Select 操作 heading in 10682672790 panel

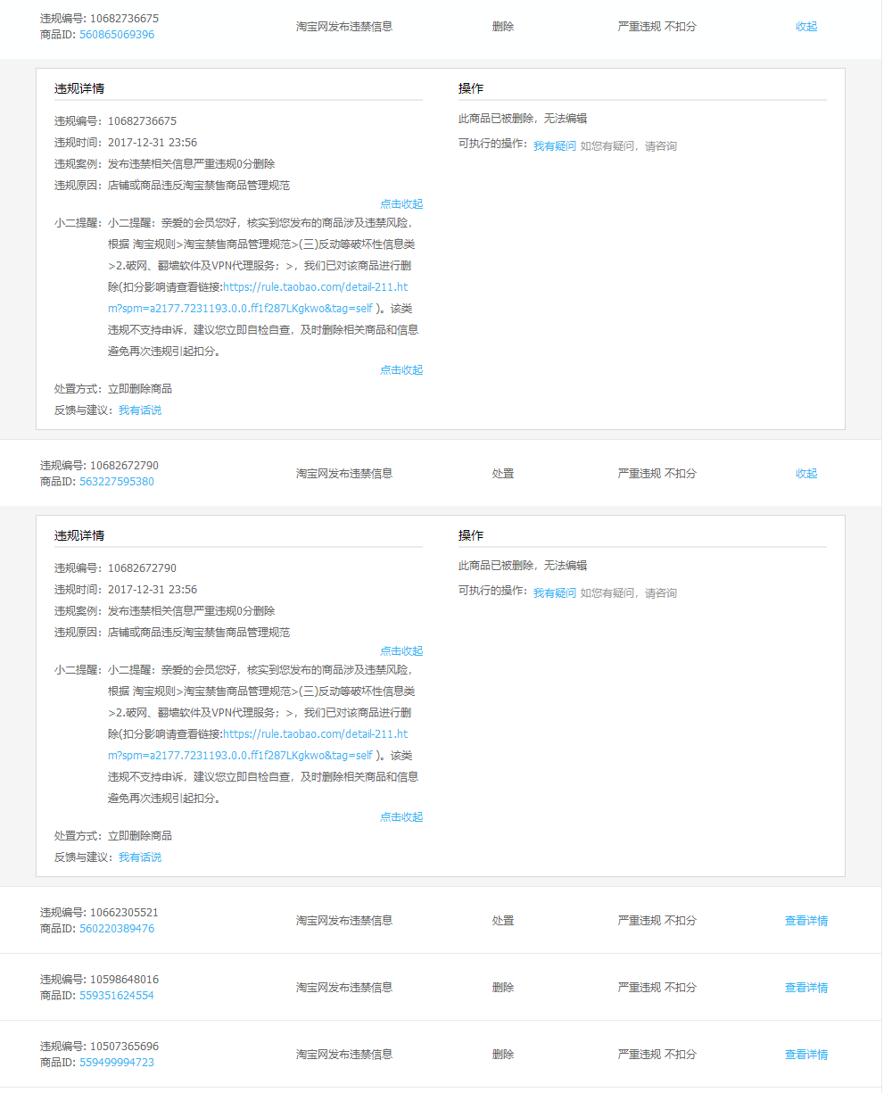point(471,535)
